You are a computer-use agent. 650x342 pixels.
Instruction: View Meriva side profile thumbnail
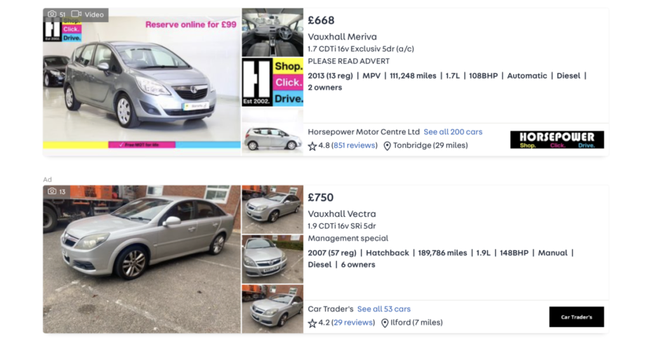pos(272,132)
